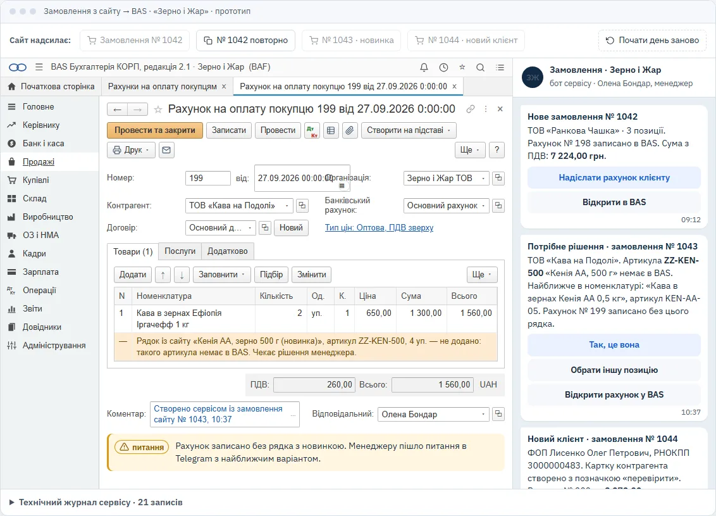Open the Тип цін: Оптова, ПДВ зверху link

point(379,227)
